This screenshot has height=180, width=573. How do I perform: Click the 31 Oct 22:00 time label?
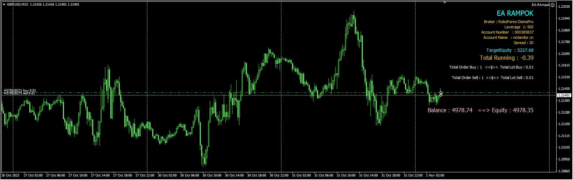413,175
